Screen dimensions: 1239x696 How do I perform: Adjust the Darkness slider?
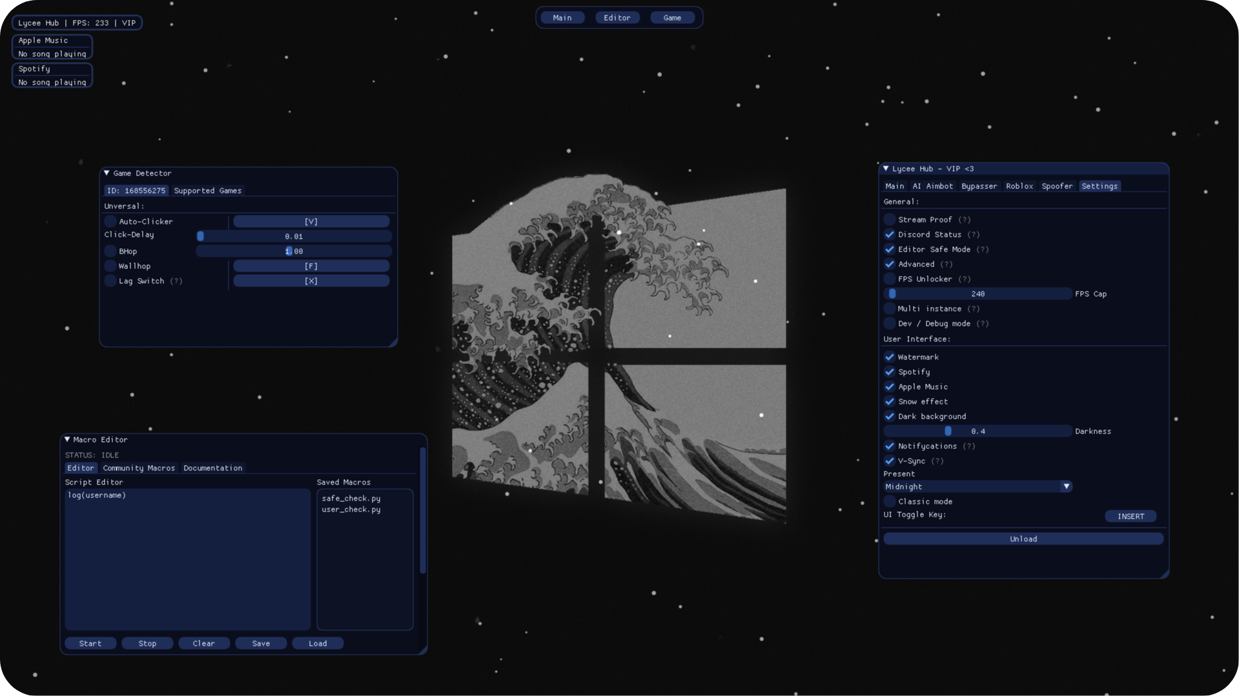pos(978,431)
